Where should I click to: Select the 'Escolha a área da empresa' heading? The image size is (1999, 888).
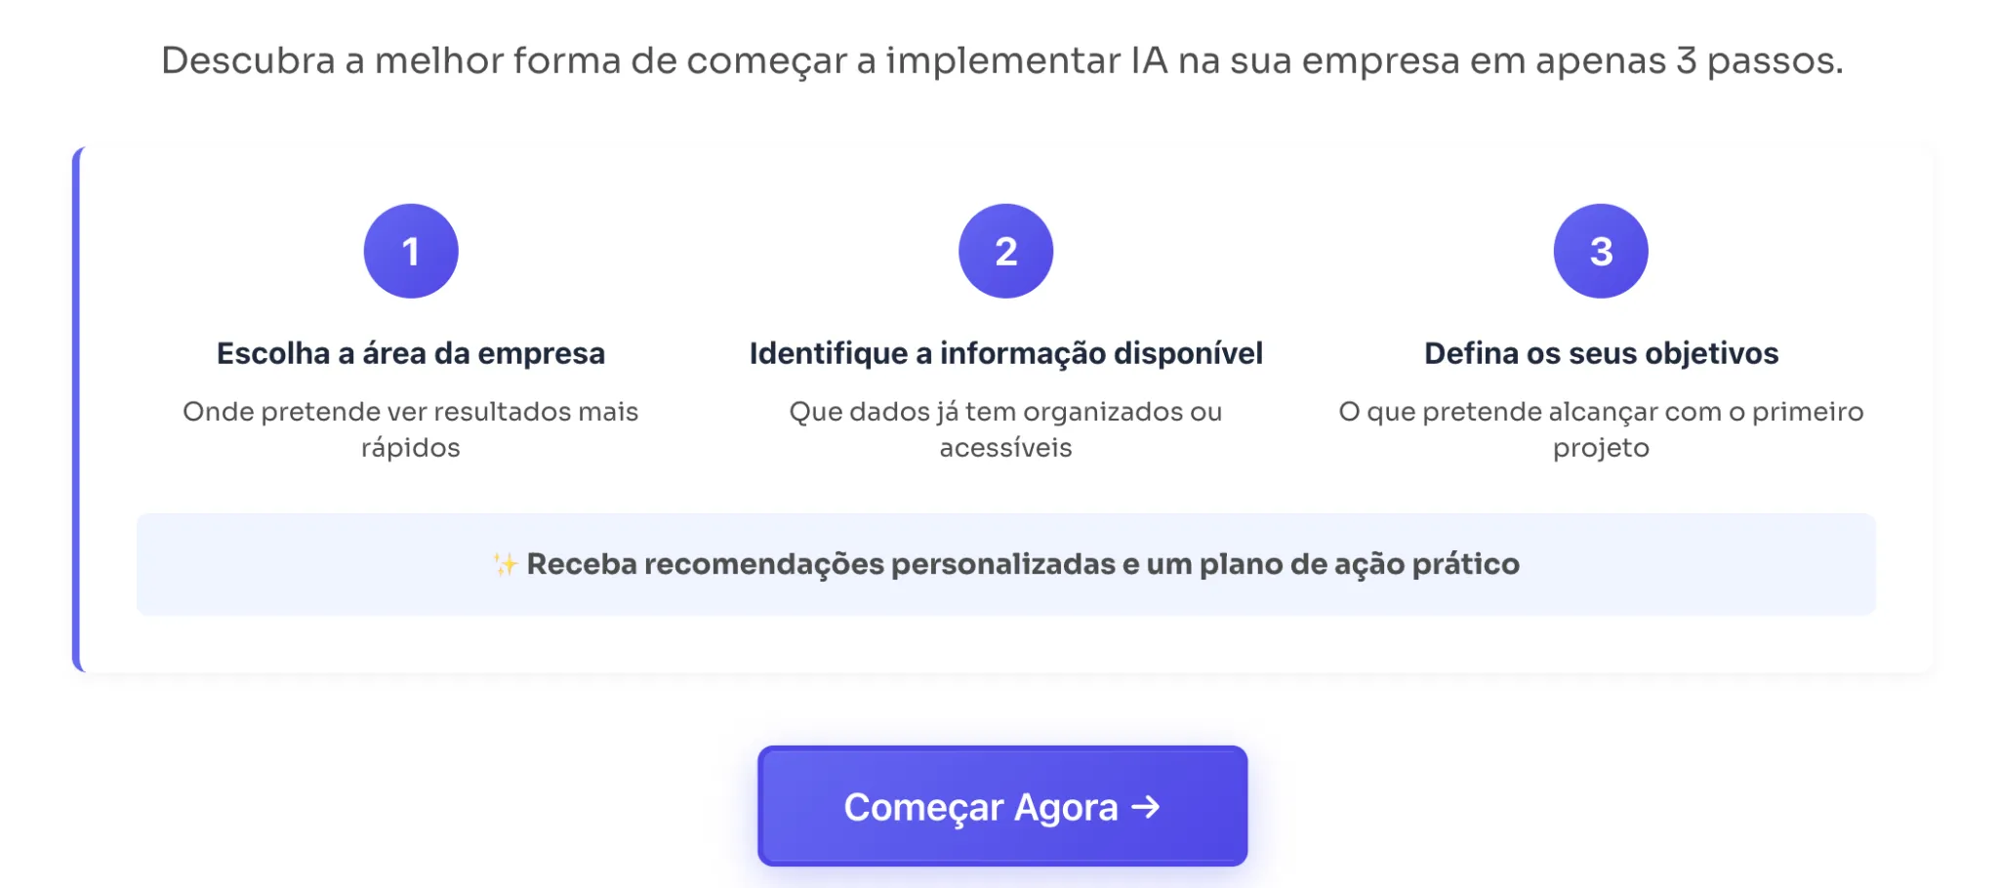pyautogui.click(x=411, y=353)
